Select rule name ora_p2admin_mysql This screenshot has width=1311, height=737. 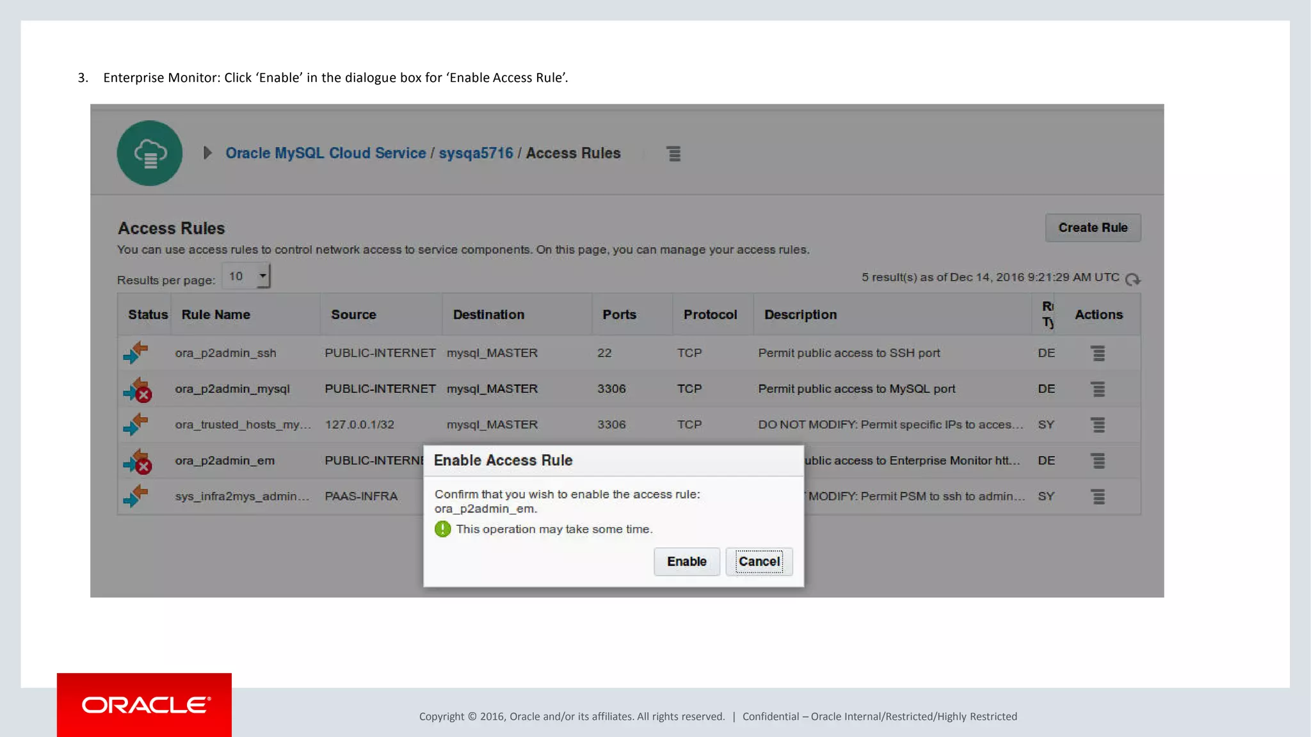tap(232, 389)
